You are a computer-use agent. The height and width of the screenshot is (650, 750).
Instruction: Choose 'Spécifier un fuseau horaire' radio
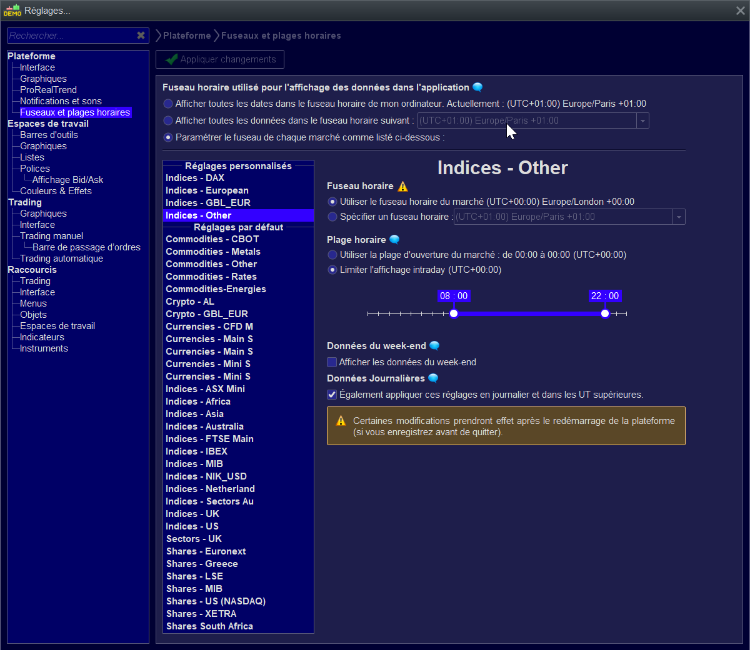pyautogui.click(x=332, y=217)
